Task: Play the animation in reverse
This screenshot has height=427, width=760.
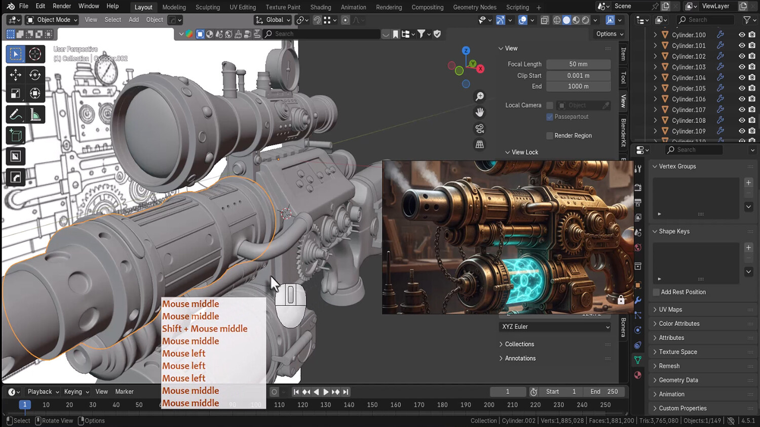Action: tap(316, 392)
